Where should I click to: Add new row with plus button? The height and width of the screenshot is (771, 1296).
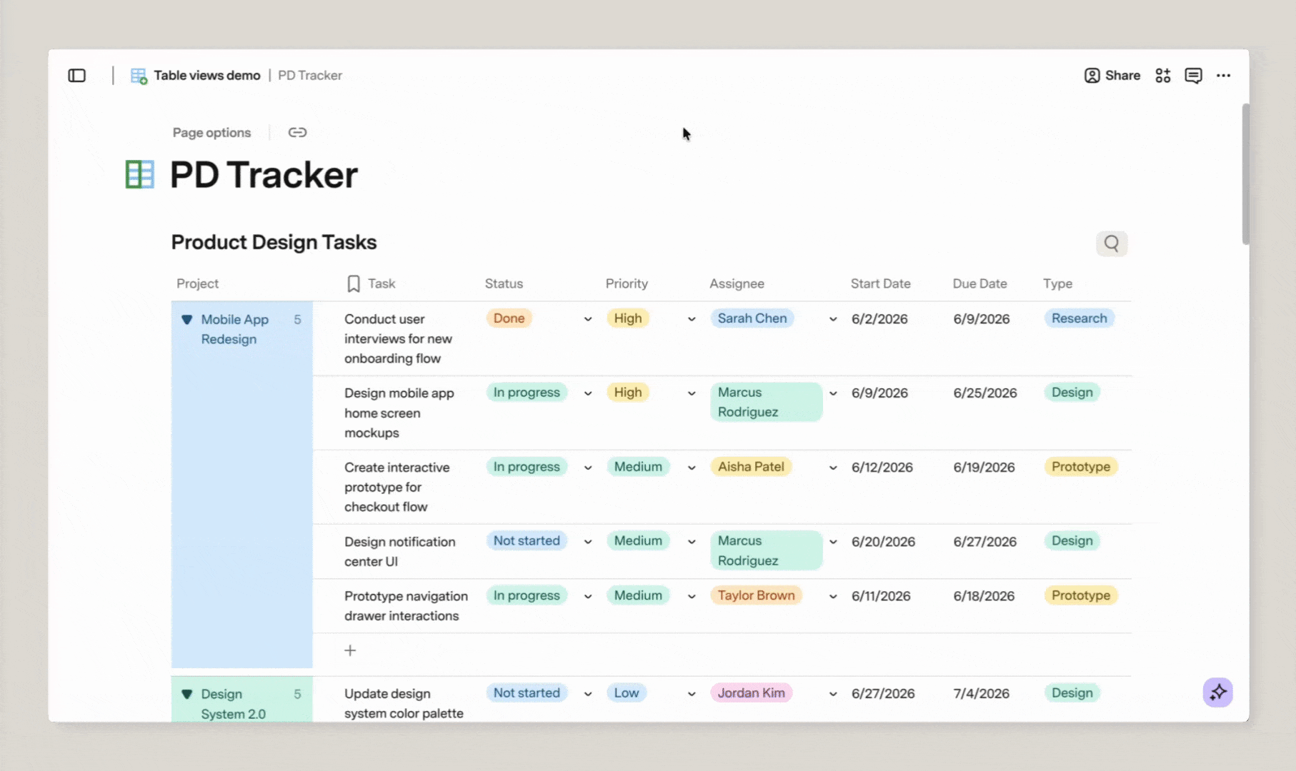click(350, 650)
